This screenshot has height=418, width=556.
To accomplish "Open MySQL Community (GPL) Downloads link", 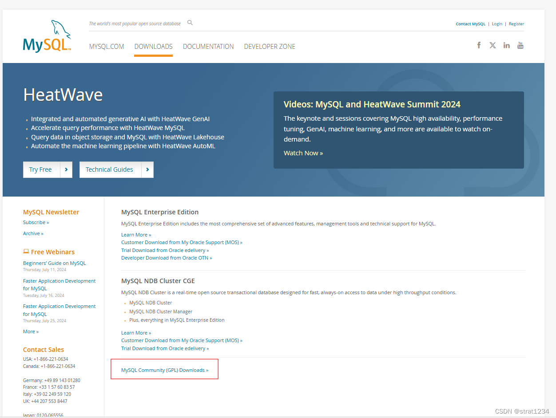I will click(x=165, y=370).
